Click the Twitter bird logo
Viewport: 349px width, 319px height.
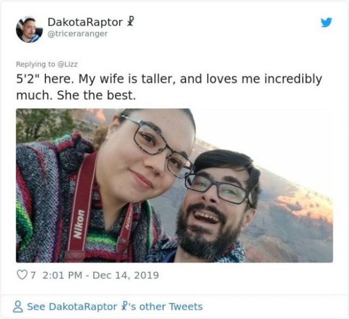326,22
